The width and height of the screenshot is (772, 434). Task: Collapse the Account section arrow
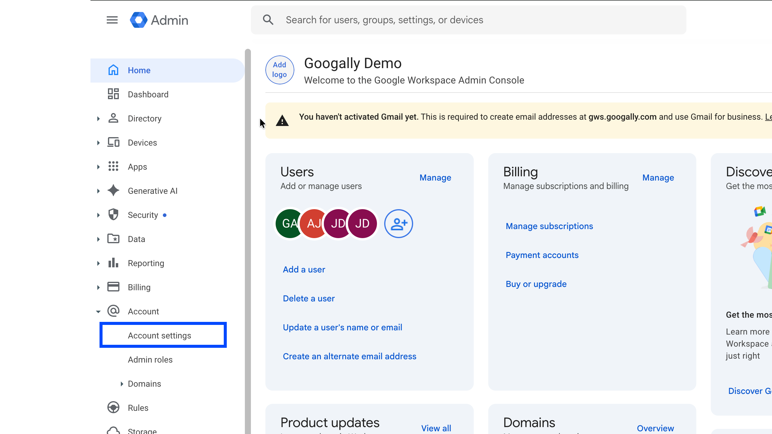pos(98,311)
